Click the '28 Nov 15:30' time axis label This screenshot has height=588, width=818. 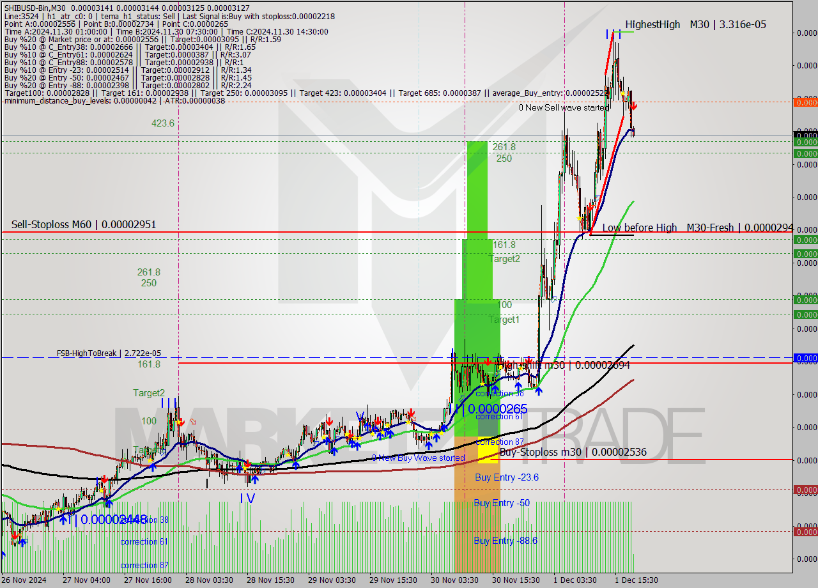[x=271, y=580]
